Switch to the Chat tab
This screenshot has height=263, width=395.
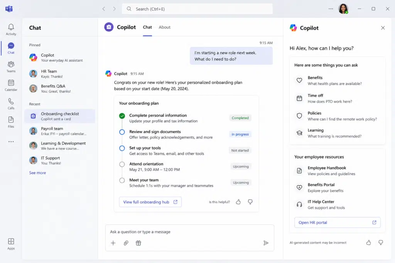coord(147,27)
